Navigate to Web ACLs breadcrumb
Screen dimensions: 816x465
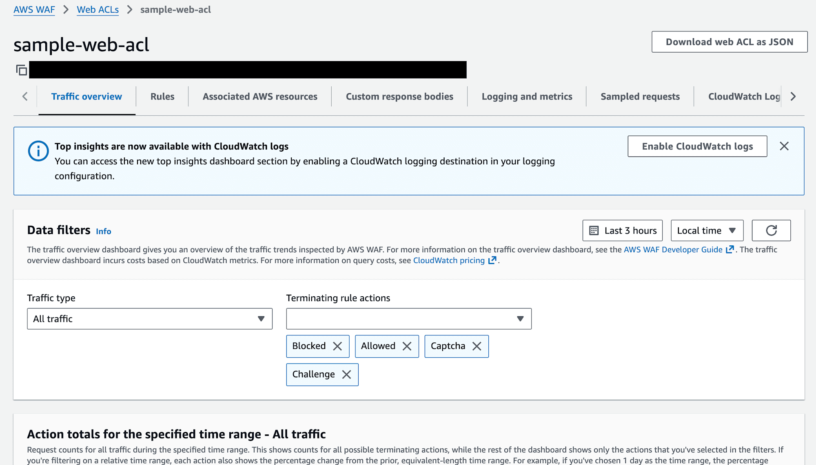(98, 10)
